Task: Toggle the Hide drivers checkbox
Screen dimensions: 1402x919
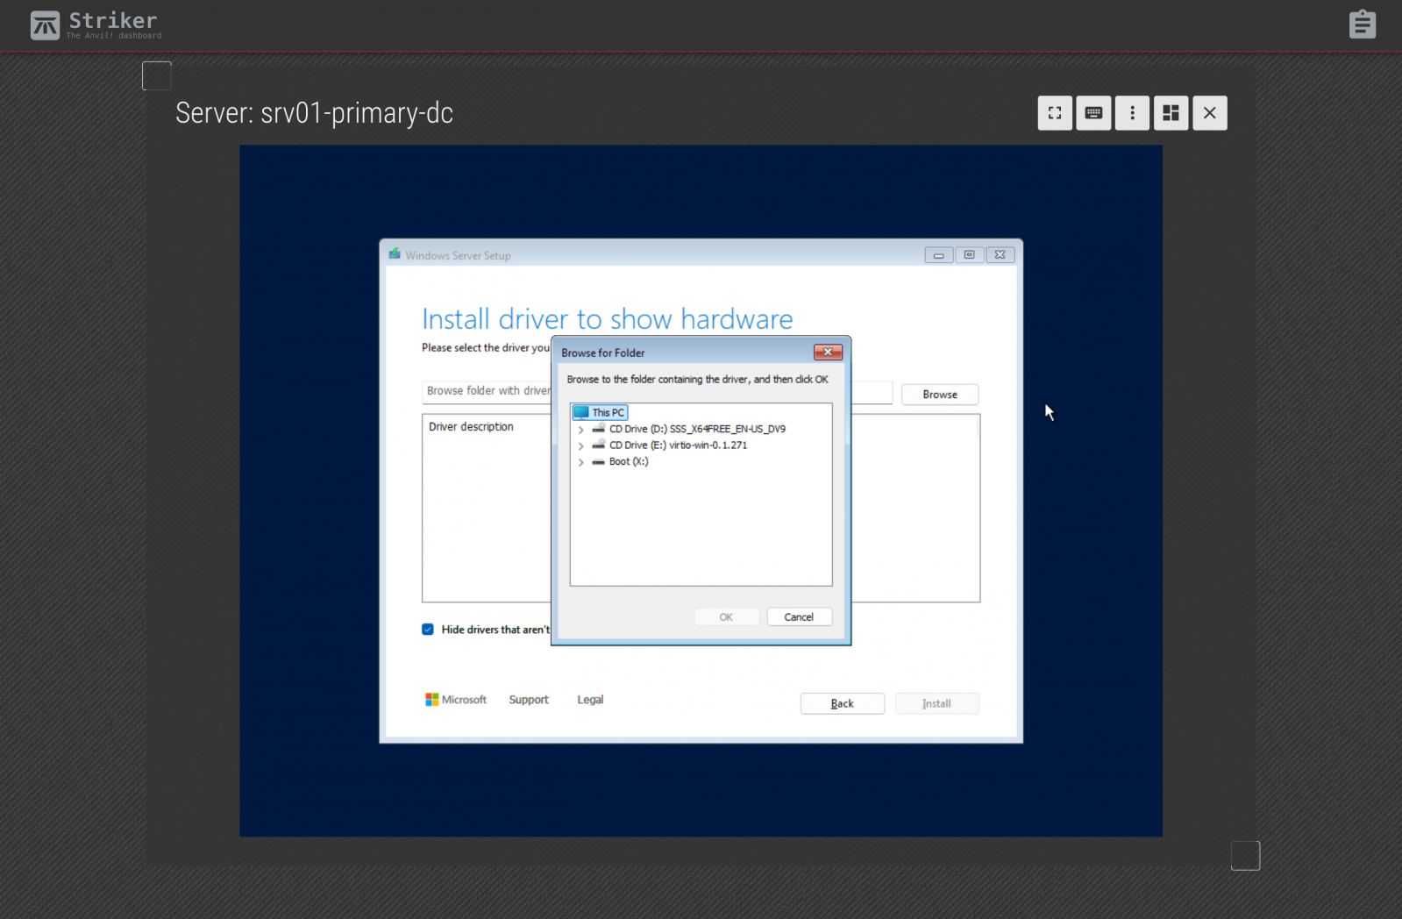Action: click(x=428, y=630)
